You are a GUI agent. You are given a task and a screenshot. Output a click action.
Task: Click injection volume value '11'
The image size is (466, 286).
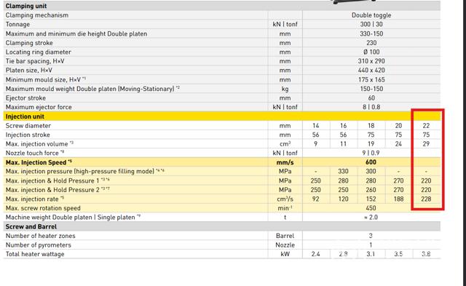343,144
